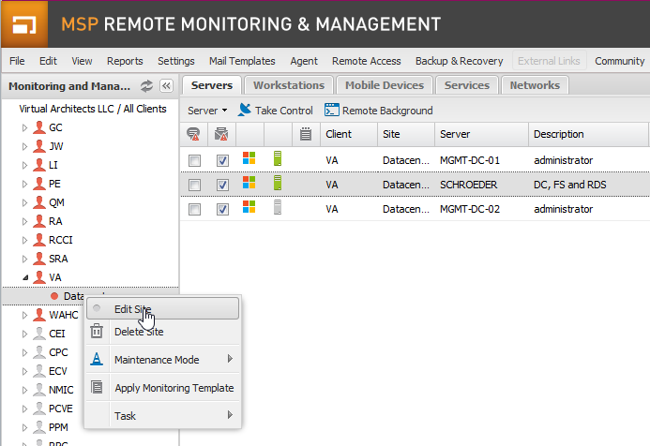Sort by the Site column header

click(x=406, y=134)
